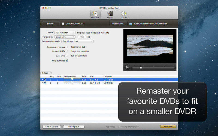Click the 91.44 MB size cell
The image size is (218, 136).
click(x=95, y=83)
